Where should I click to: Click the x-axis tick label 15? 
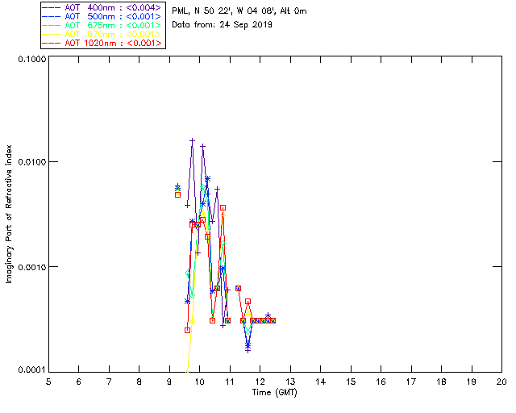click(x=351, y=382)
